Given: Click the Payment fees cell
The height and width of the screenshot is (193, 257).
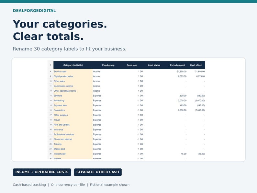Looking at the screenshot, I should [x=73, y=105].
